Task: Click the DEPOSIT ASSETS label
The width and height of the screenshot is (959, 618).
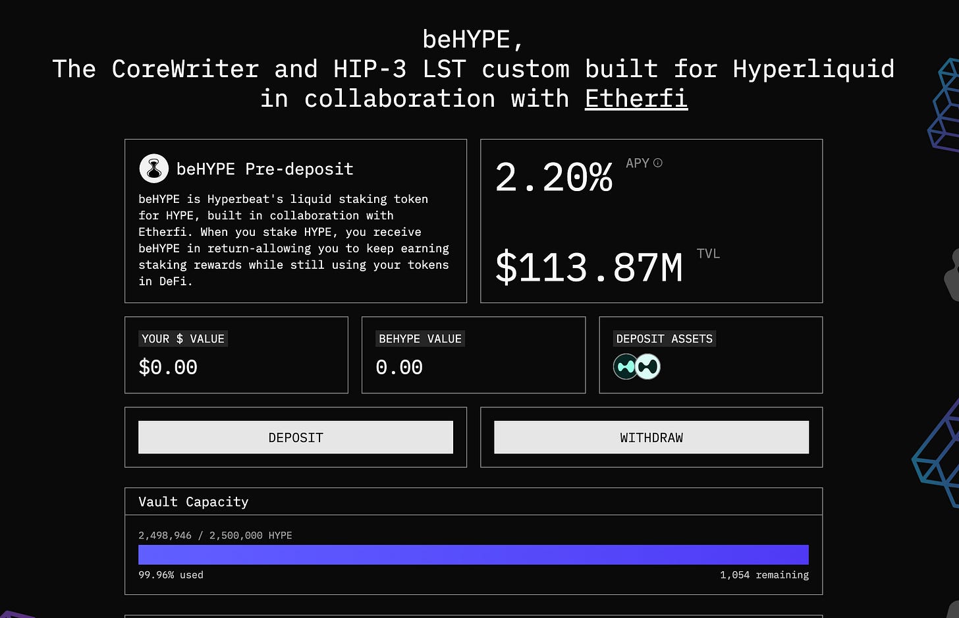Action: point(665,339)
